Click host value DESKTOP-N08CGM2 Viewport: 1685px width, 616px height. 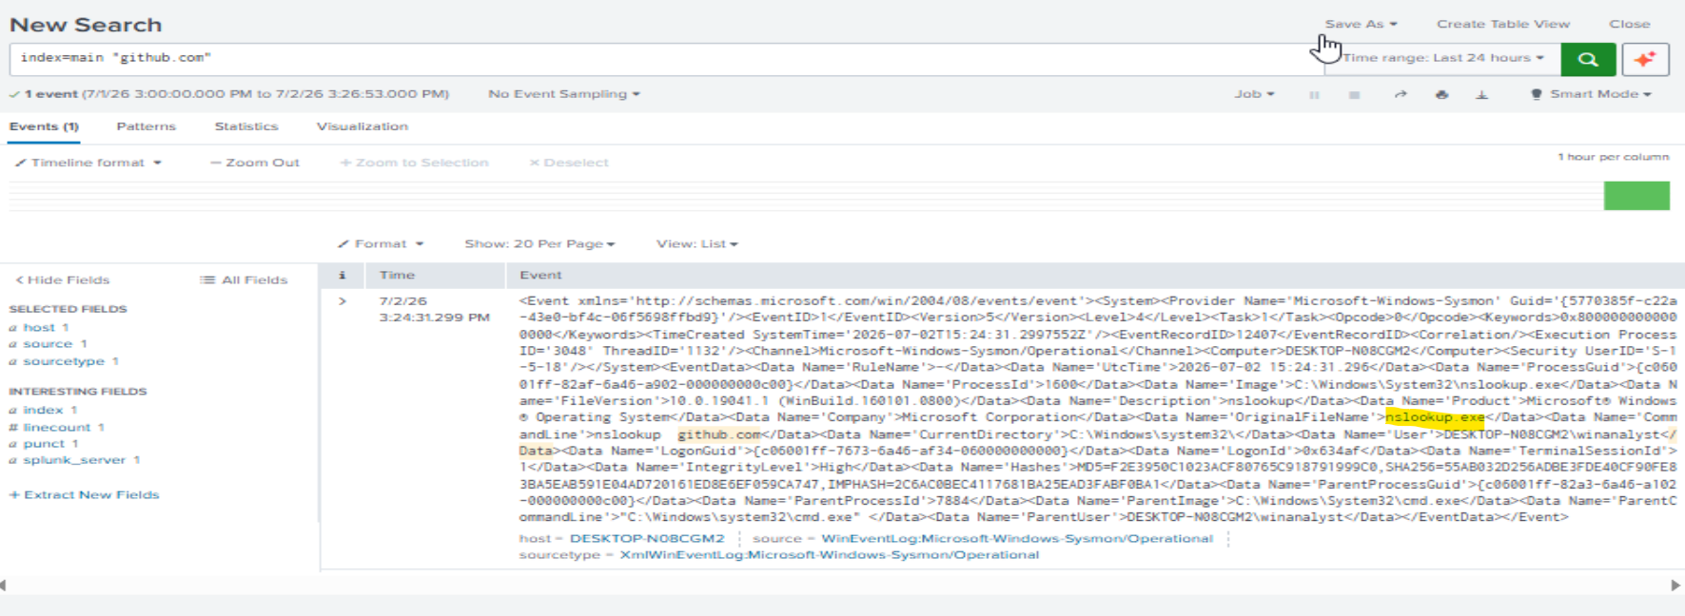647,538
